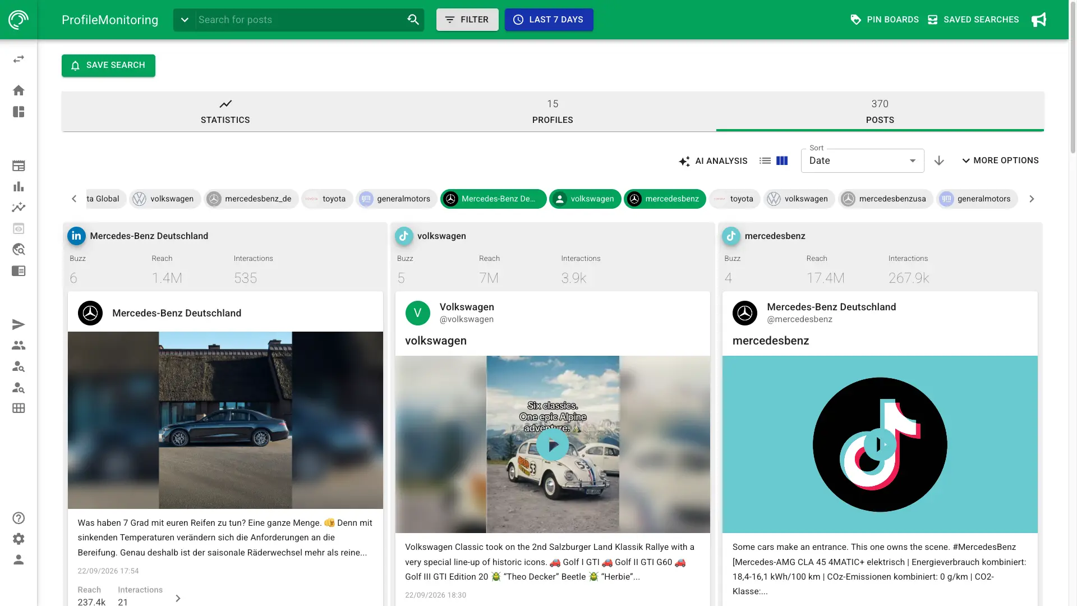Click the megaphone announcements icon
The width and height of the screenshot is (1077, 606).
point(1039,20)
